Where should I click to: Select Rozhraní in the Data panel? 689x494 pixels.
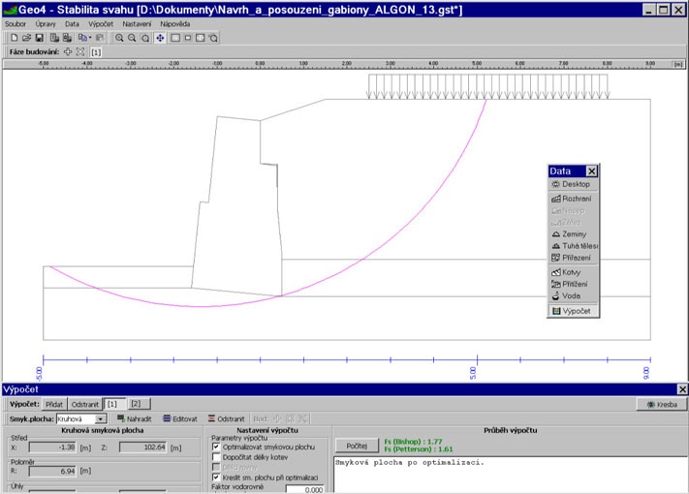[573, 199]
